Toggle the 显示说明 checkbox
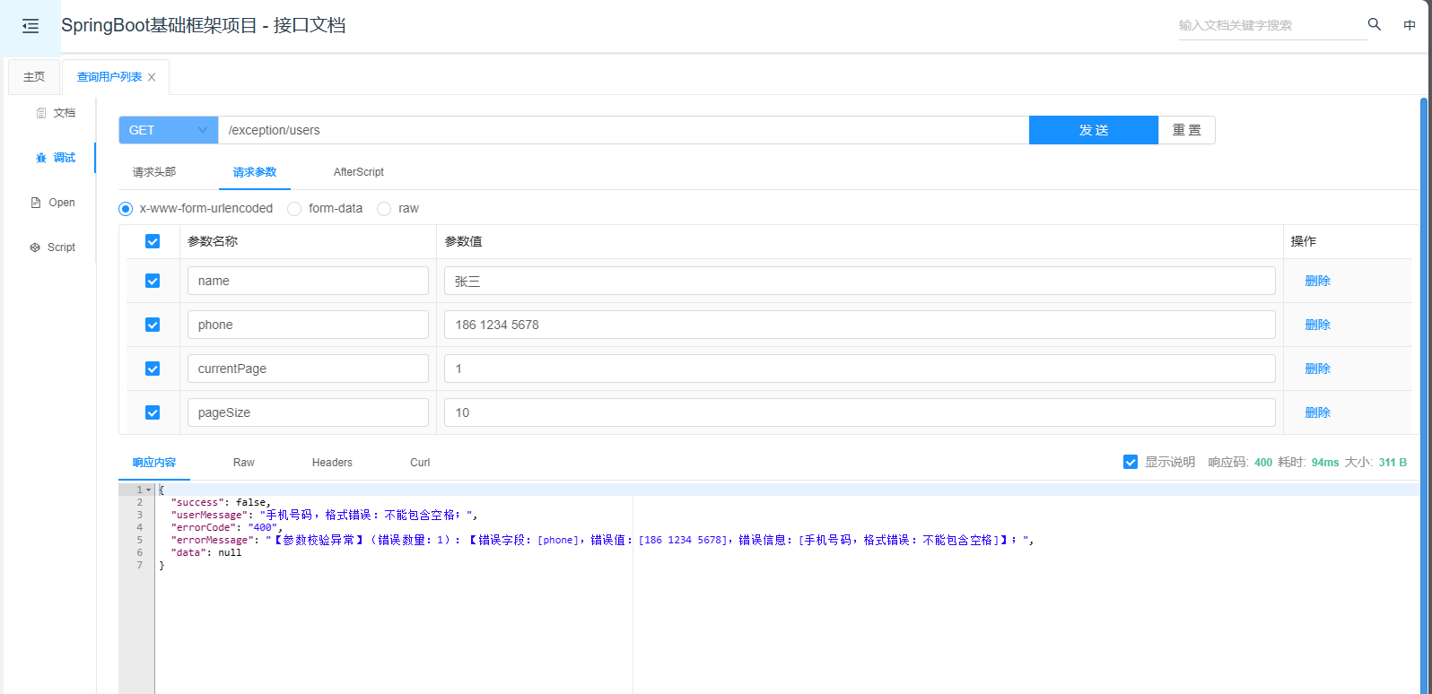 tap(1131, 462)
